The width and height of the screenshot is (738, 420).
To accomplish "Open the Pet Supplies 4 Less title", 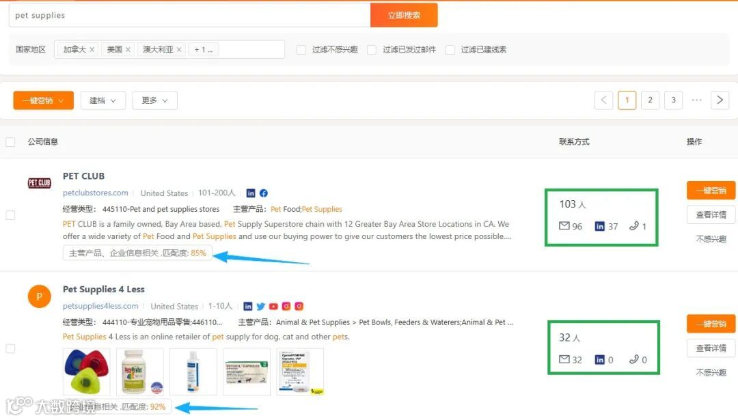I will pyautogui.click(x=104, y=290).
